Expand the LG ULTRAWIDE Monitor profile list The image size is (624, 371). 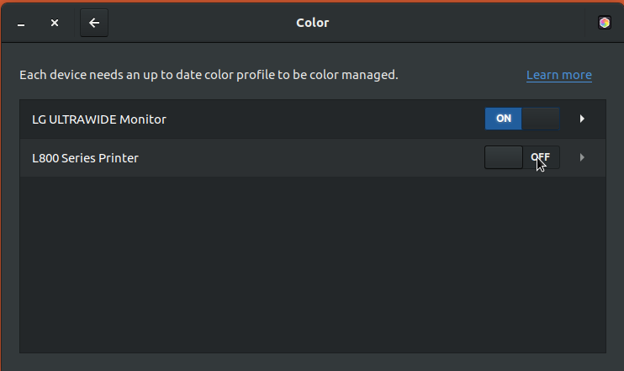313,119
